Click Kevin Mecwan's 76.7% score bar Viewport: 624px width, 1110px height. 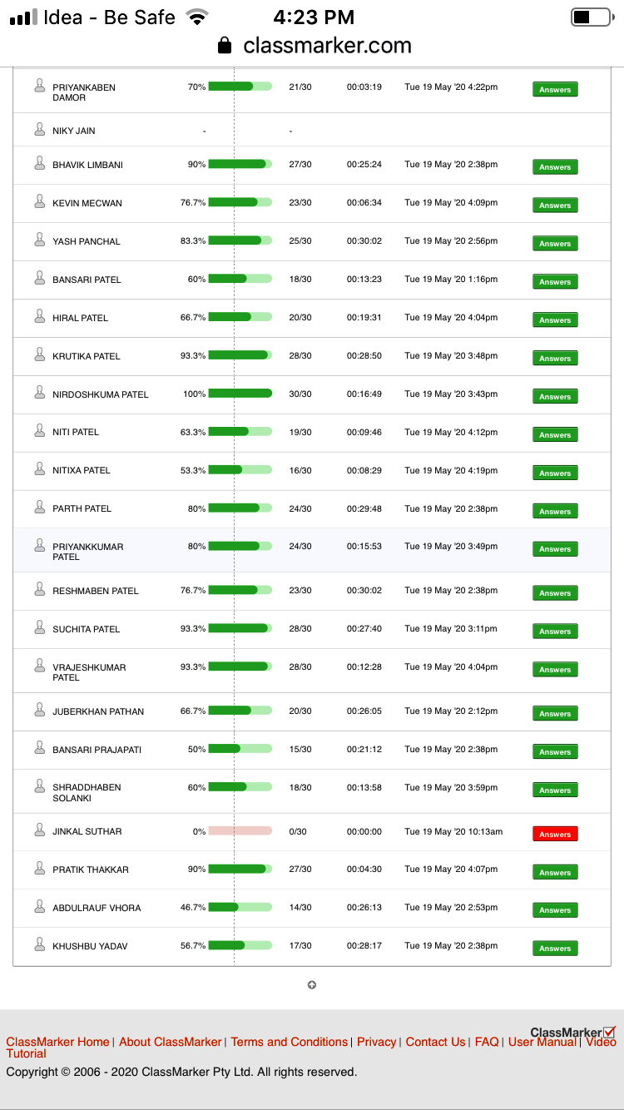click(x=240, y=201)
